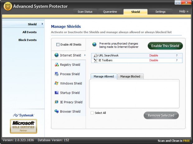193x144 pixels.
Task: Click the question mark for URL Searchhook
Action: (177, 56)
